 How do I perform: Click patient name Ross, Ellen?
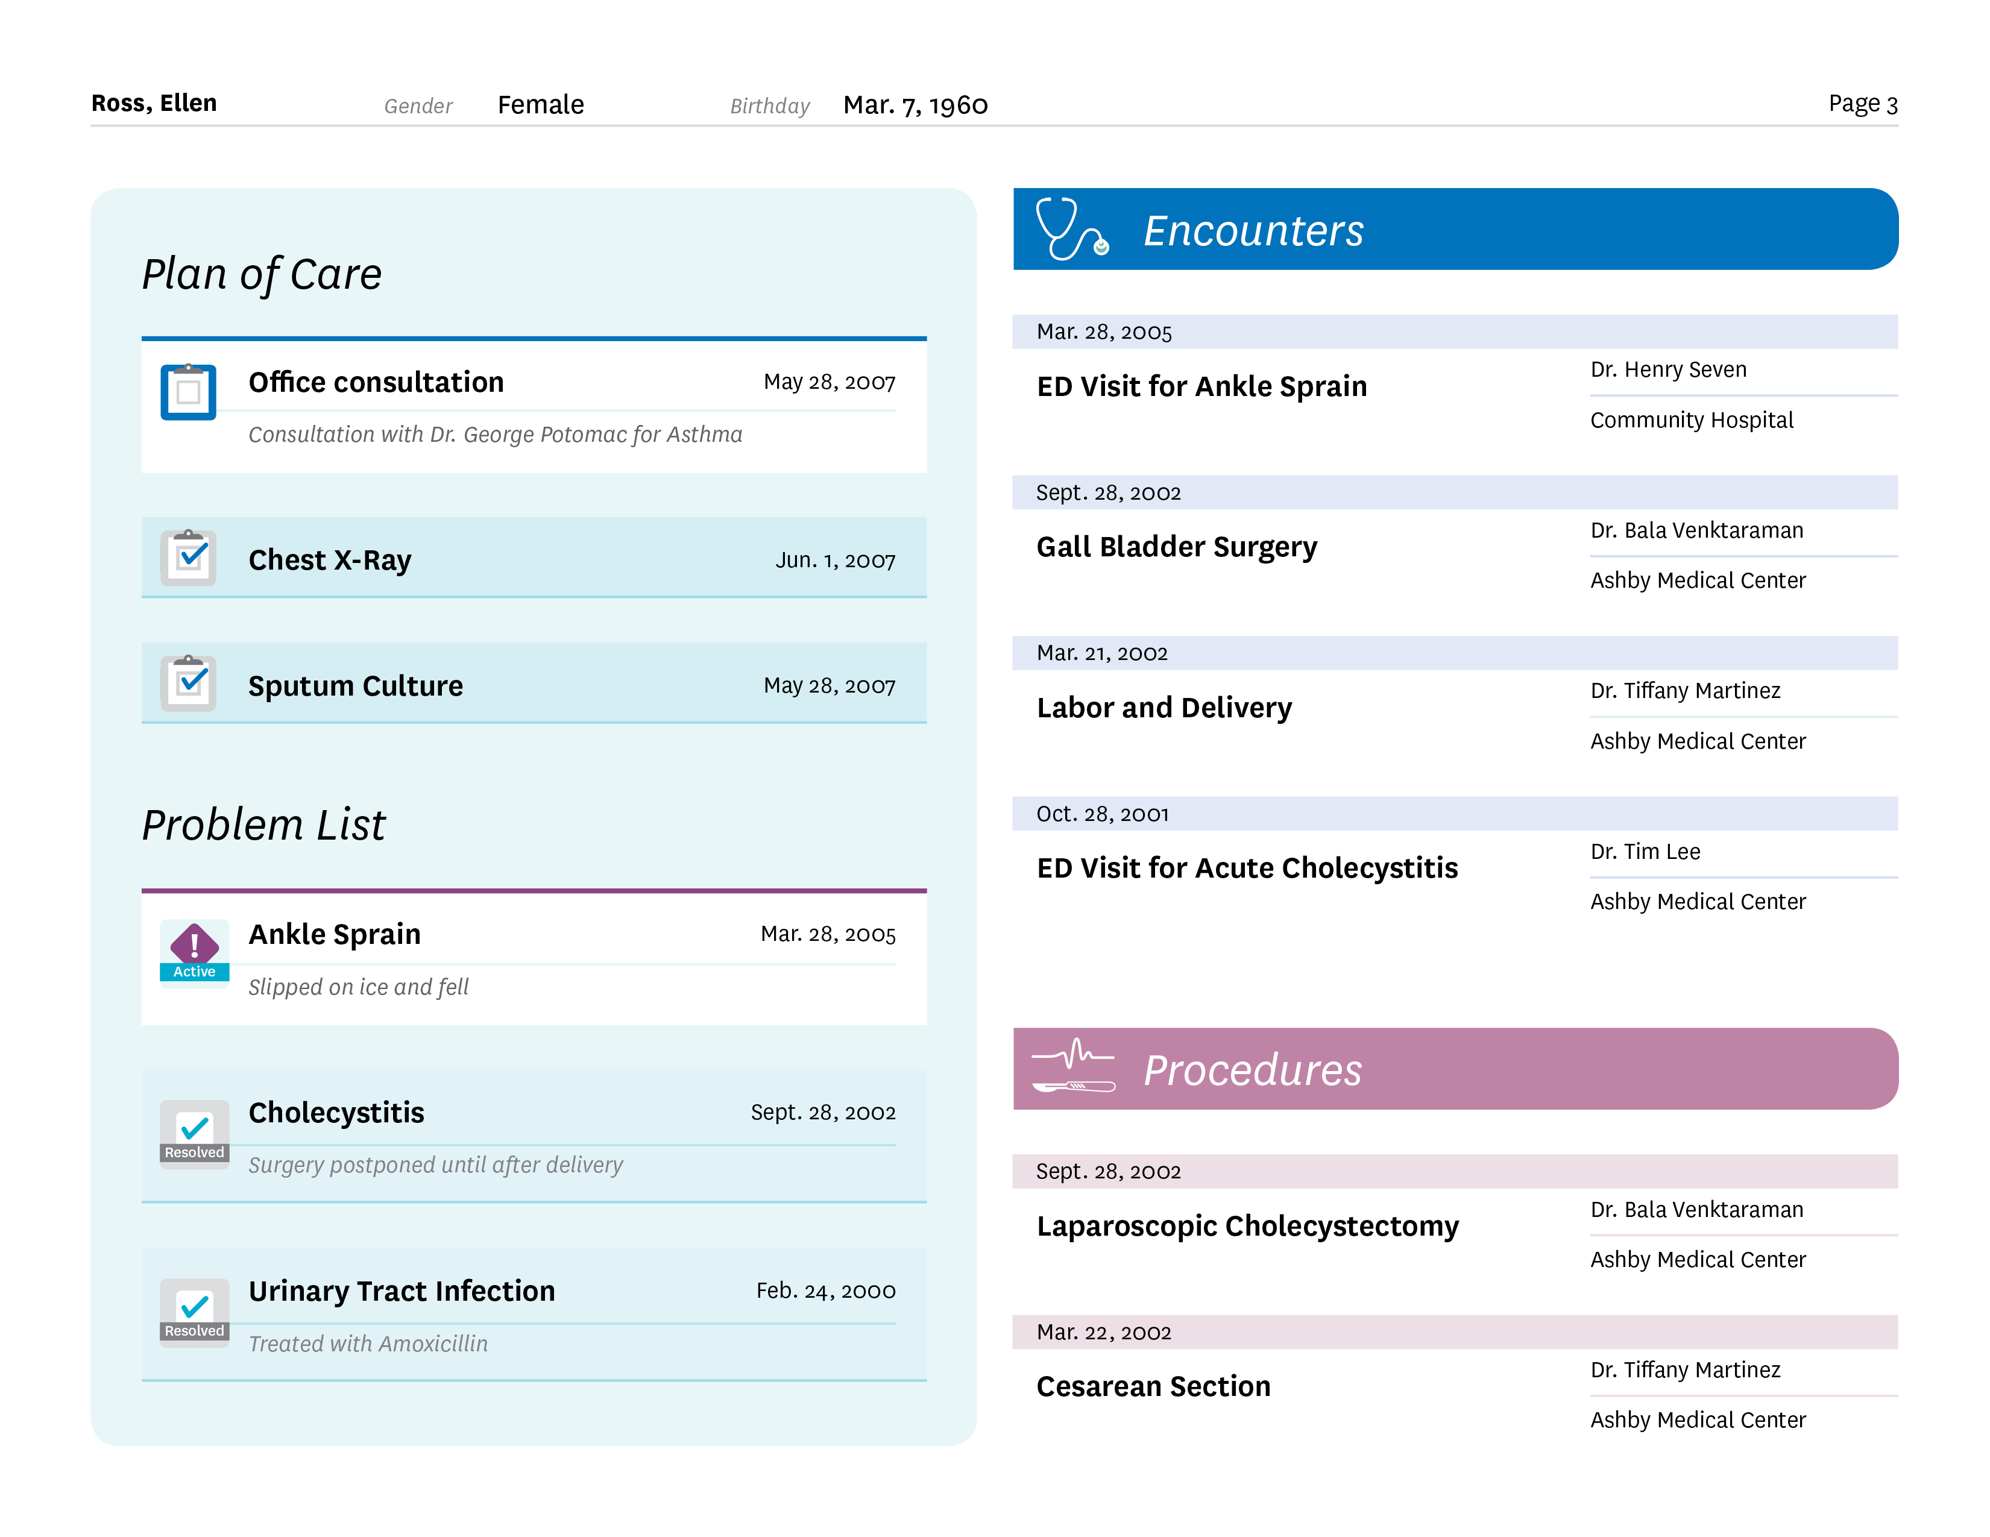[x=154, y=103]
